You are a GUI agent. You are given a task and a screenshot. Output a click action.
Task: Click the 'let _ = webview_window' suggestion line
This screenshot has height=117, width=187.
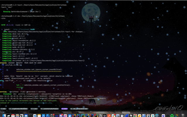pos(43,85)
